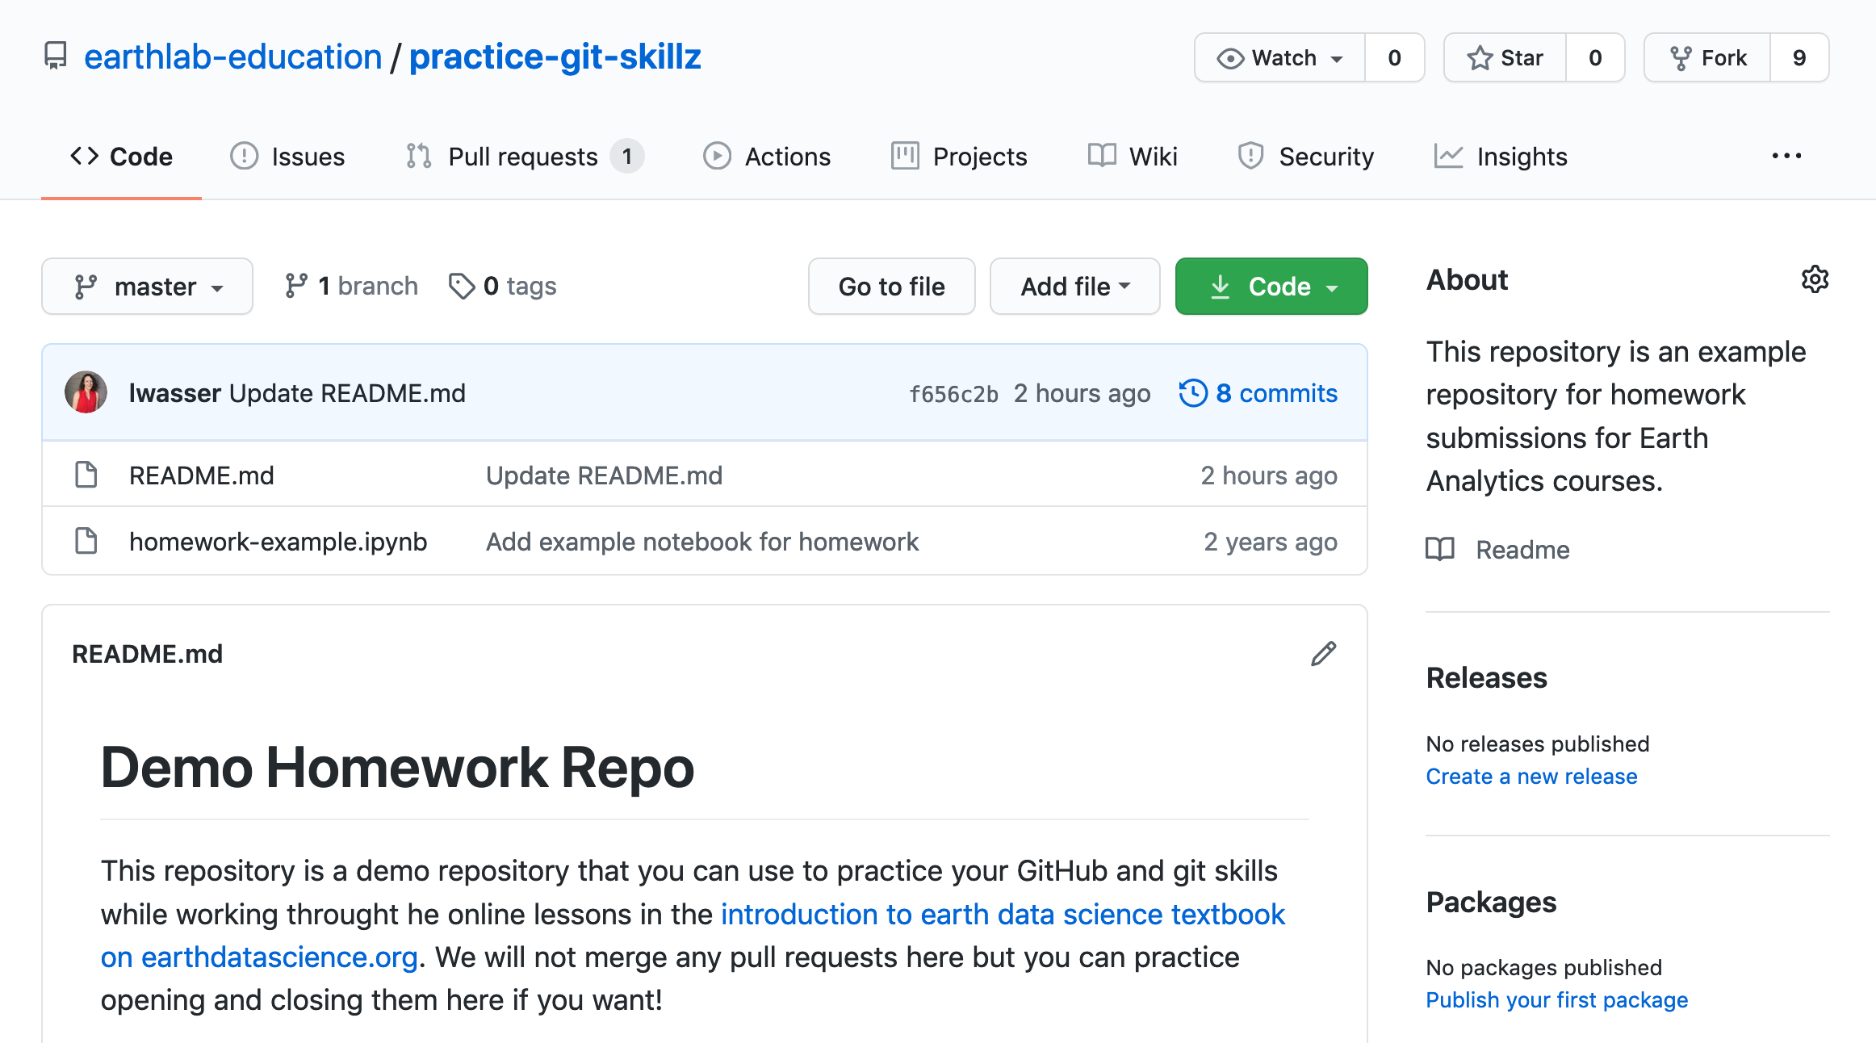
Task: Open the practice-git-skillz repository link
Action: 555,57
